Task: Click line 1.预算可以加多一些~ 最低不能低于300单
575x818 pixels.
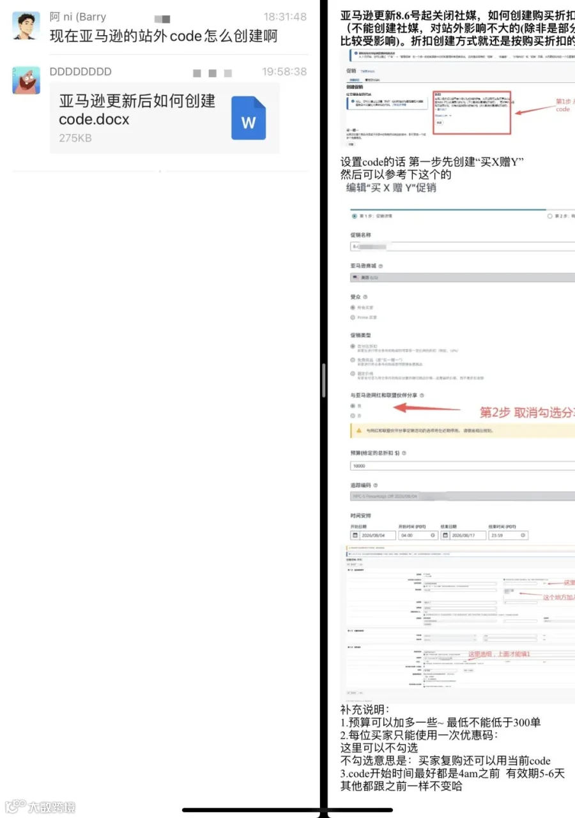Action: tap(441, 722)
